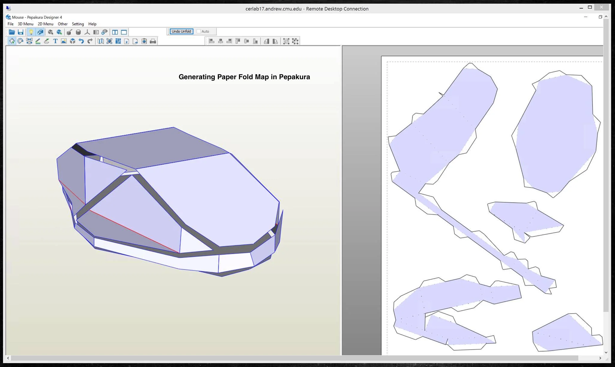Toggle the light bulb lighting icon
Screen dimensions: 615x367
(x=31, y=32)
